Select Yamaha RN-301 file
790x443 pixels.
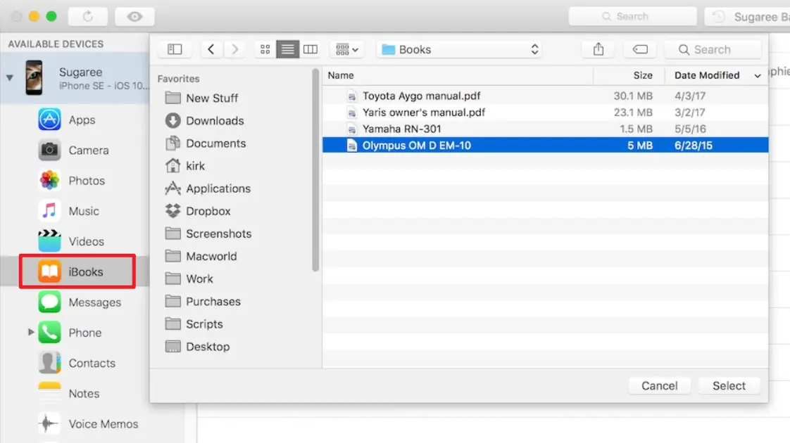[545, 129]
